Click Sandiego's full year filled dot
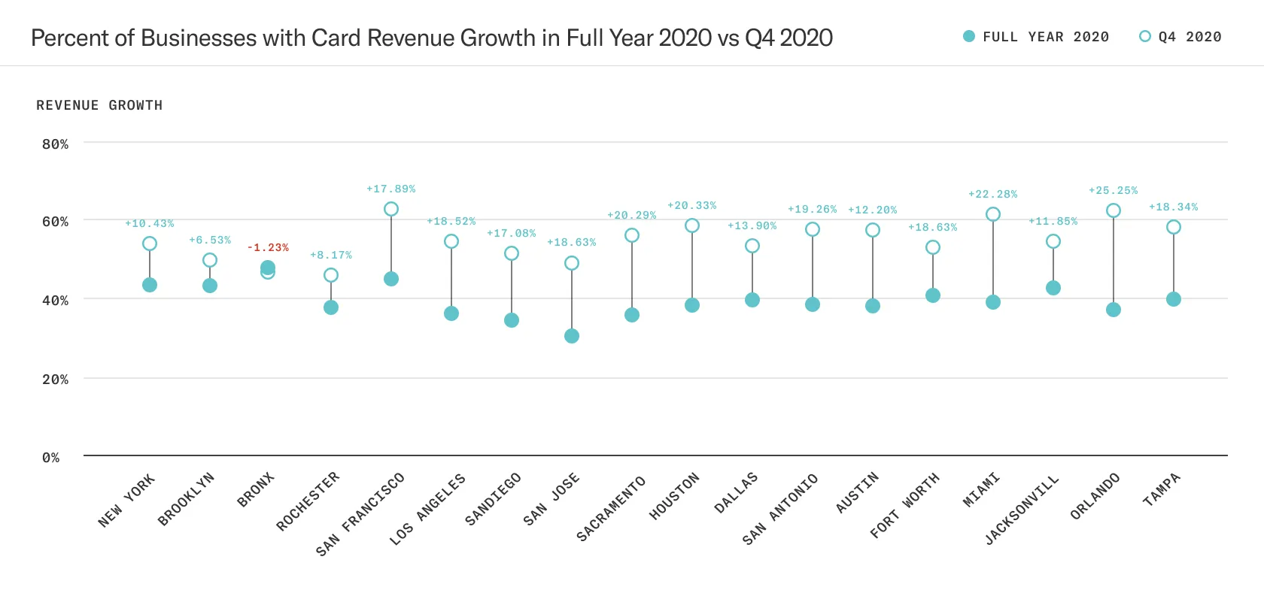The height and width of the screenshot is (590, 1264). click(512, 320)
